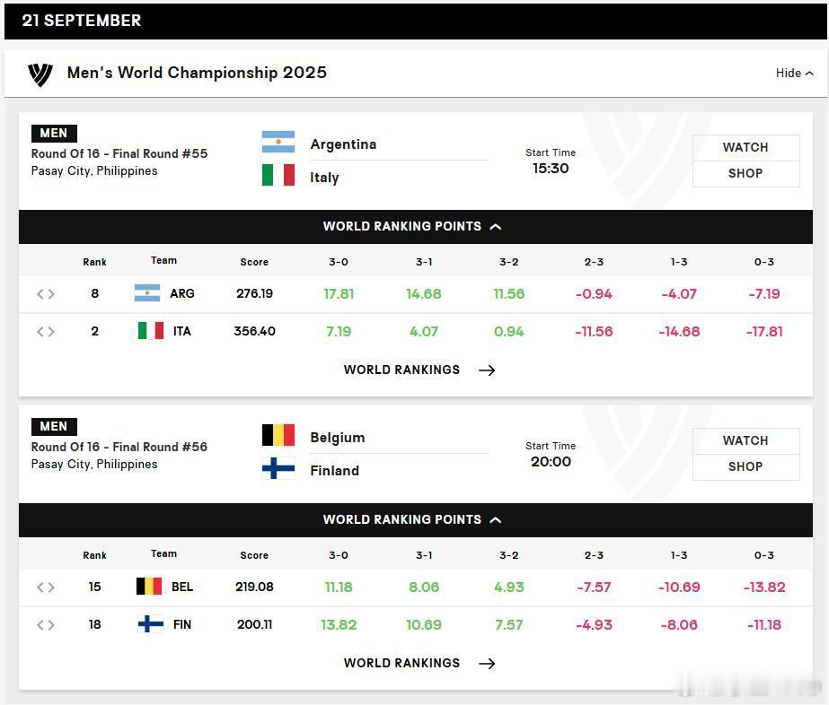The image size is (829, 705).
Task: Open the Men's World Championship 2025 title
Action: [197, 73]
